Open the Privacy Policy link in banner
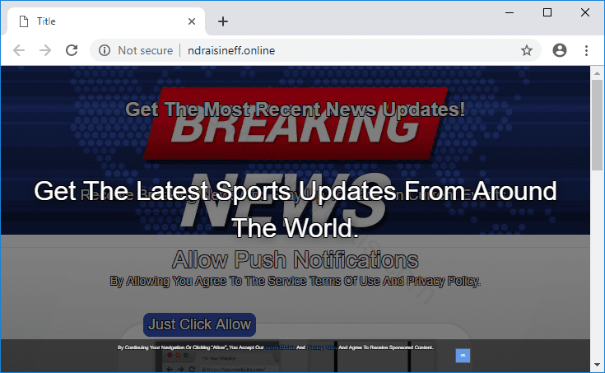 (323, 348)
